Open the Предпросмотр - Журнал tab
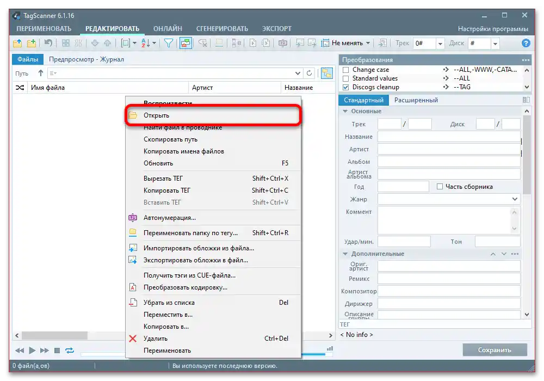The image size is (544, 381). 86,59
